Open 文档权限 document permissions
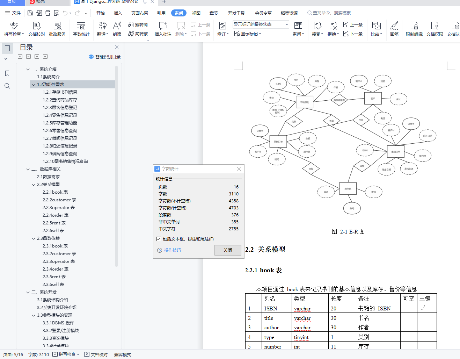 click(435, 29)
